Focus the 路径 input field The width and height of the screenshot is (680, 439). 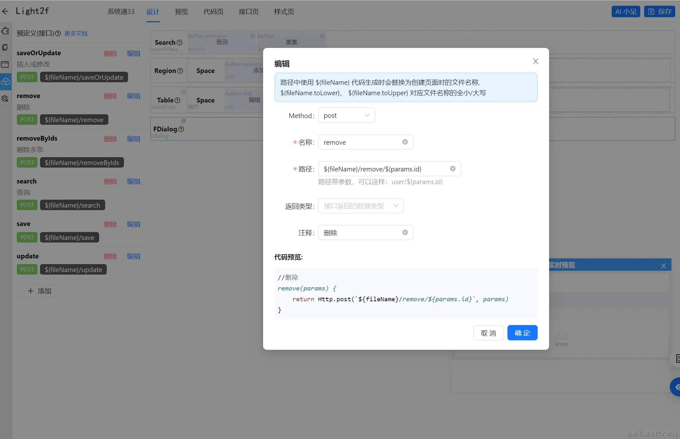(389, 169)
